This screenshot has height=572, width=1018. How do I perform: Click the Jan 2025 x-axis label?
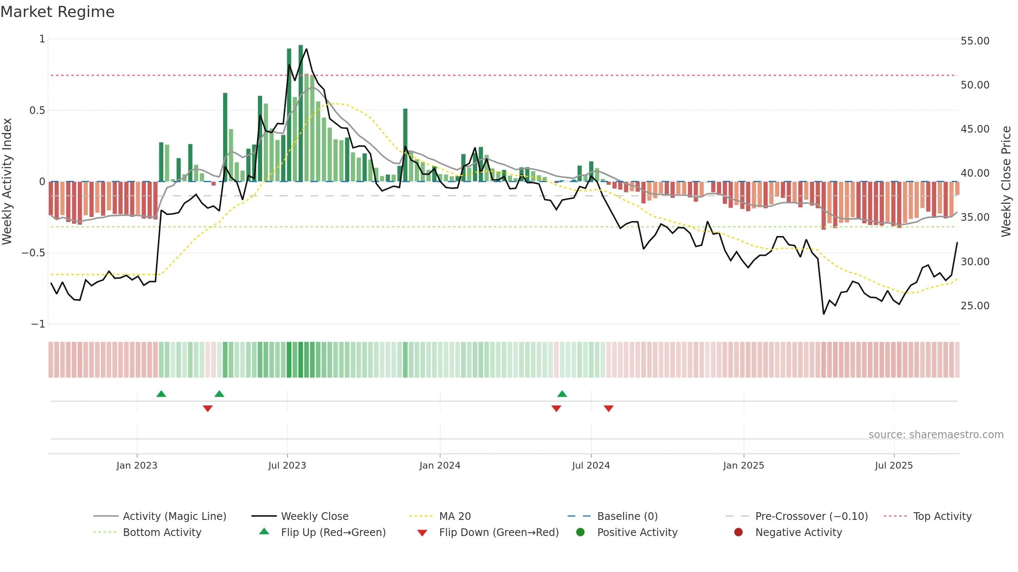click(x=744, y=466)
